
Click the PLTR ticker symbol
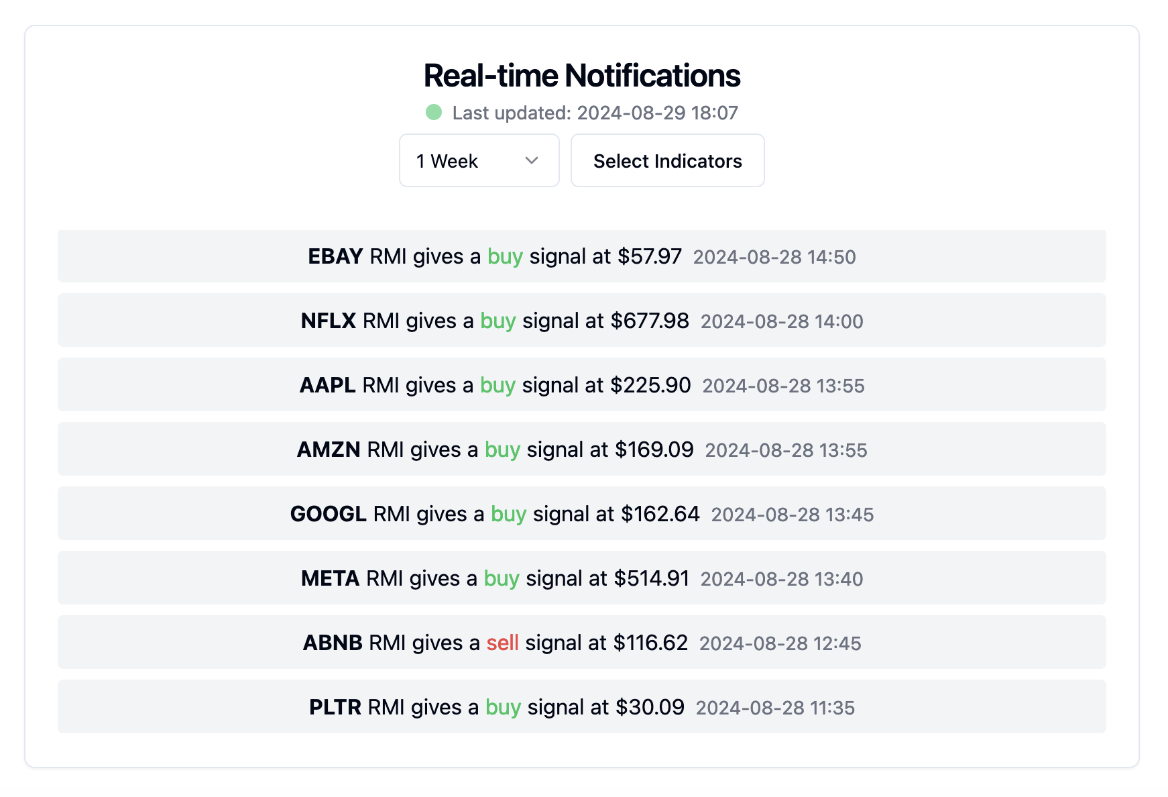[x=335, y=707]
